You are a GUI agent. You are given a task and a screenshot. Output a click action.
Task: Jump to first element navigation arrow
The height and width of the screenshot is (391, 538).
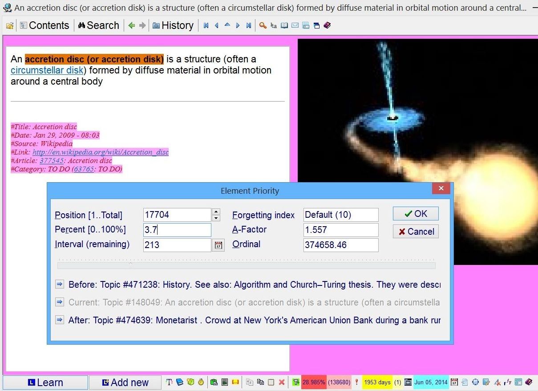coord(206,26)
